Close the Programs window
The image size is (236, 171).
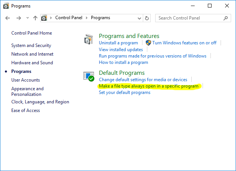coord(227,6)
